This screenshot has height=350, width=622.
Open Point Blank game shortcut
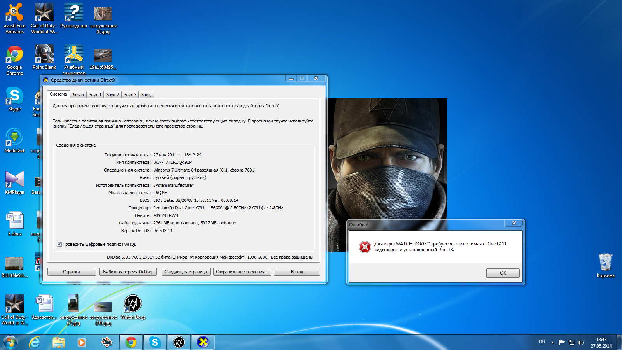pos(44,57)
